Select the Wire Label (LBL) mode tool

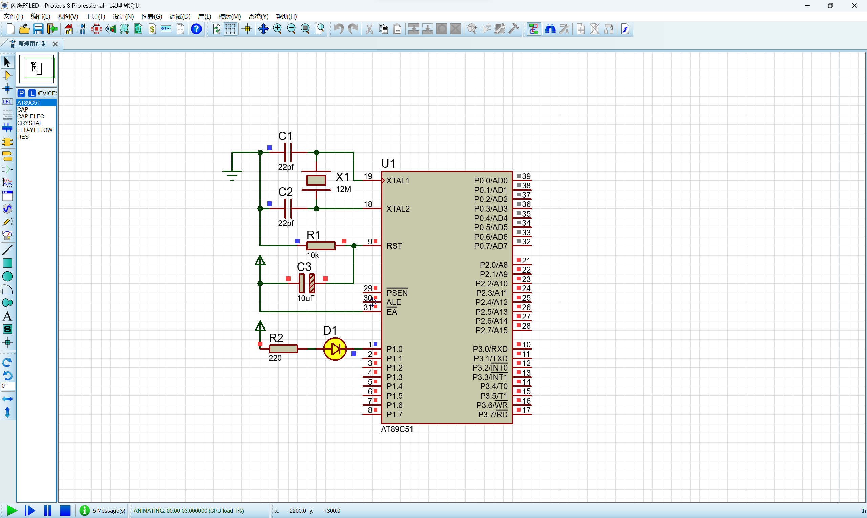click(7, 102)
